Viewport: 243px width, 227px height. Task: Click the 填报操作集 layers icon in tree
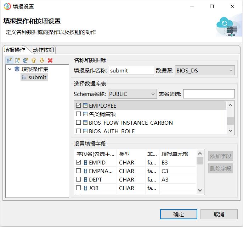click(17, 69)
